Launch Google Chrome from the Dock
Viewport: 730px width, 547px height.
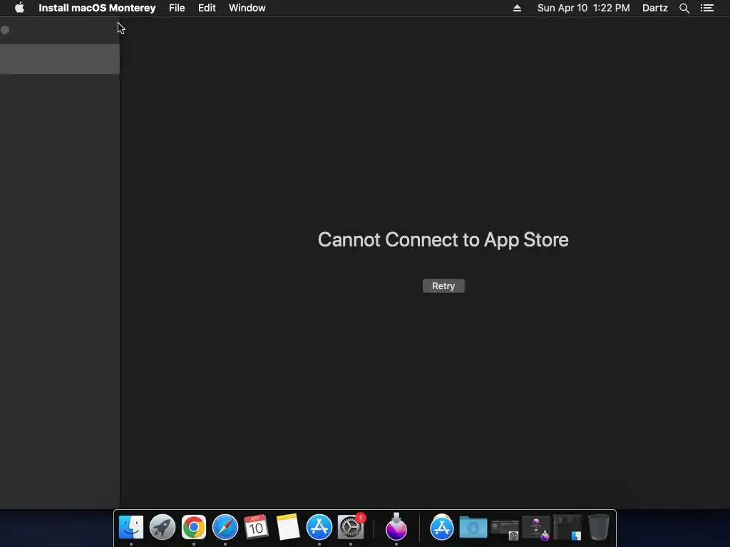tap(194, 528)
